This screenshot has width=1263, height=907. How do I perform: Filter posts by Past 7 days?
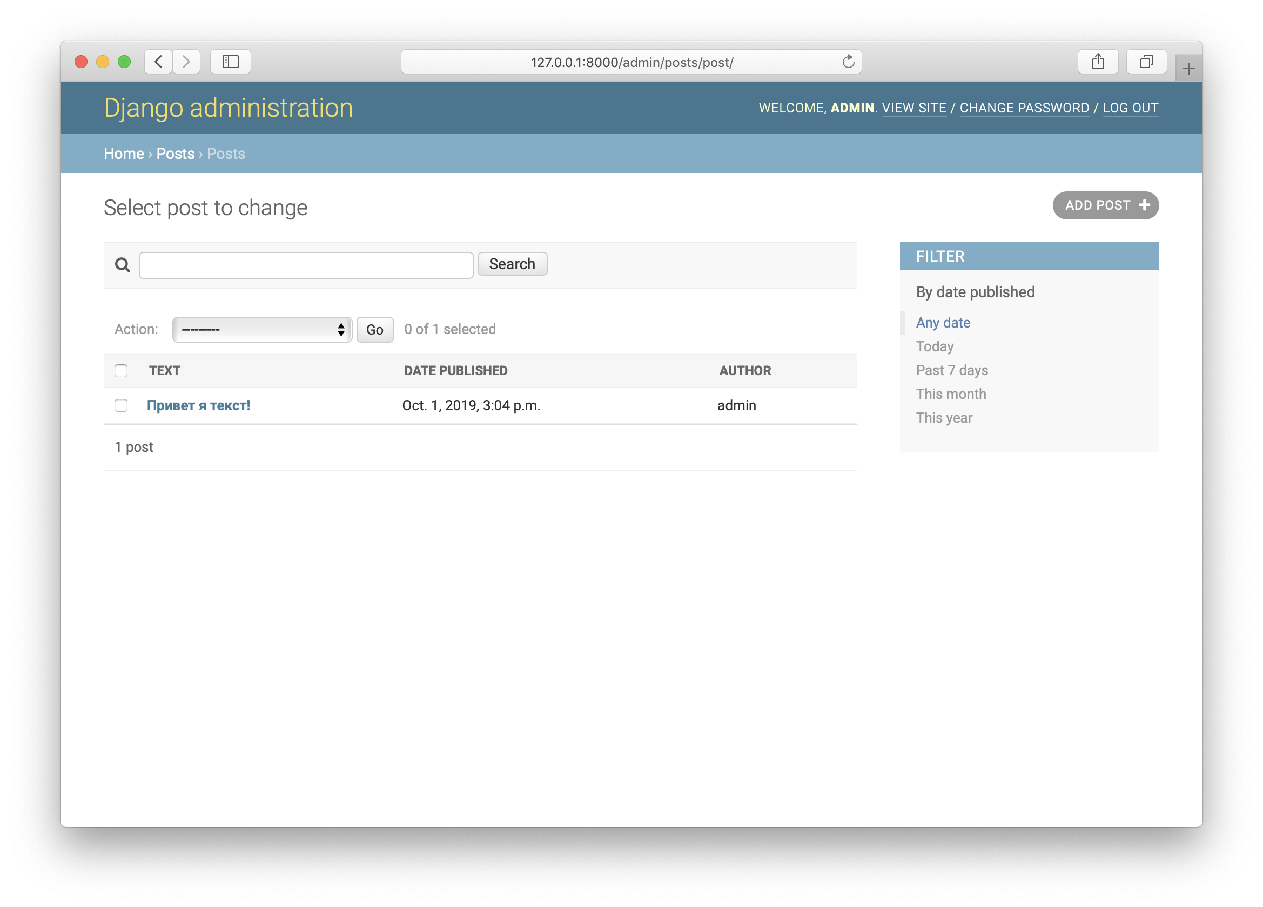click(x=952, y=370)
